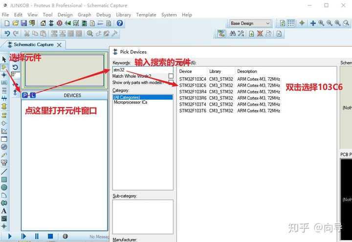
Task: Open the Debug menu
Action: [x=104, y=15]
